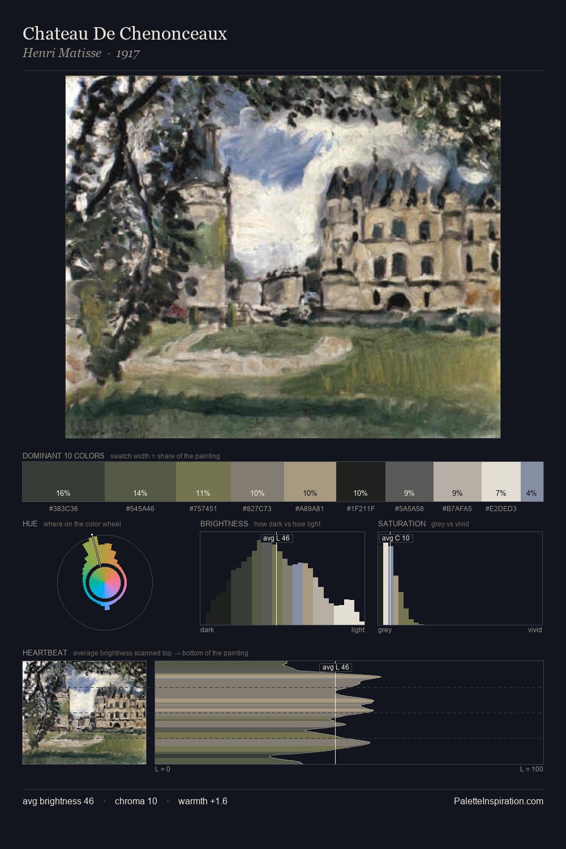566x849 pixels.
Task: Click the 'grey' axis label under Saturation
Action: coord(385,630)
